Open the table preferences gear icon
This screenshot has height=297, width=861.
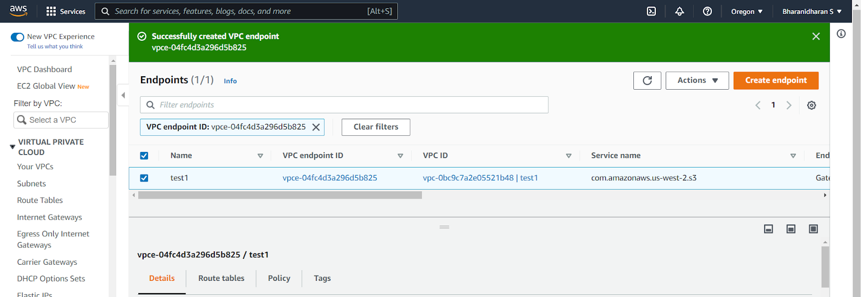click(811, 105)
